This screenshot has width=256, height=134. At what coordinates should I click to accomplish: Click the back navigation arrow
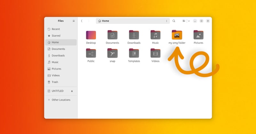tap(82, 21)
